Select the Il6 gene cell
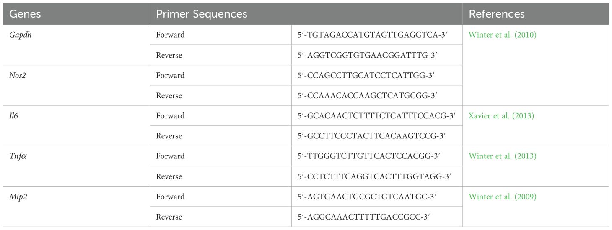 [x=76, y=126]
